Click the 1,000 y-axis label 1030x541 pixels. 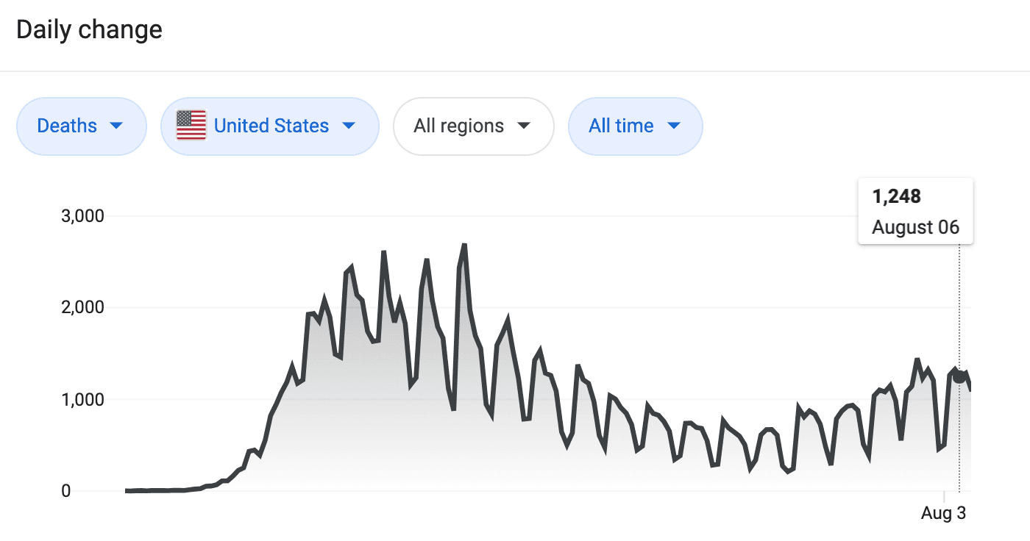point(83,400)
